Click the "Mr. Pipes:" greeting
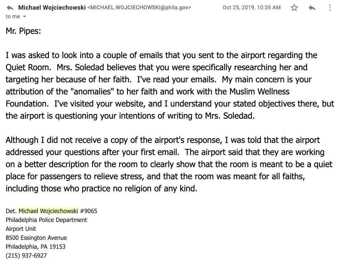Screen dimensions: 337x263 pos(23,31)
